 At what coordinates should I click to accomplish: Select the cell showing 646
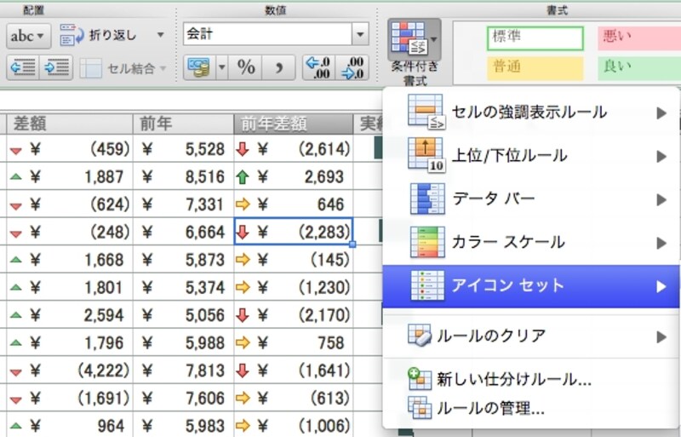coord(294,204)
